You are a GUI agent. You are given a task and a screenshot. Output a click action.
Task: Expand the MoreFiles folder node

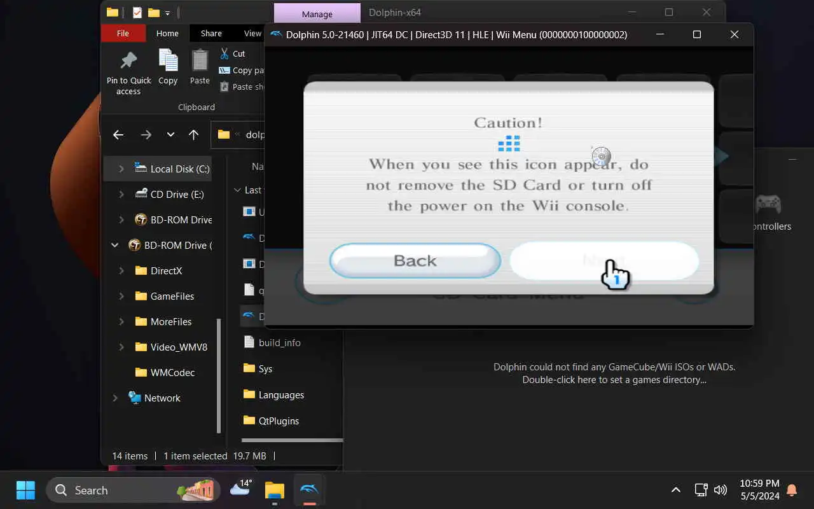(121, 321)
